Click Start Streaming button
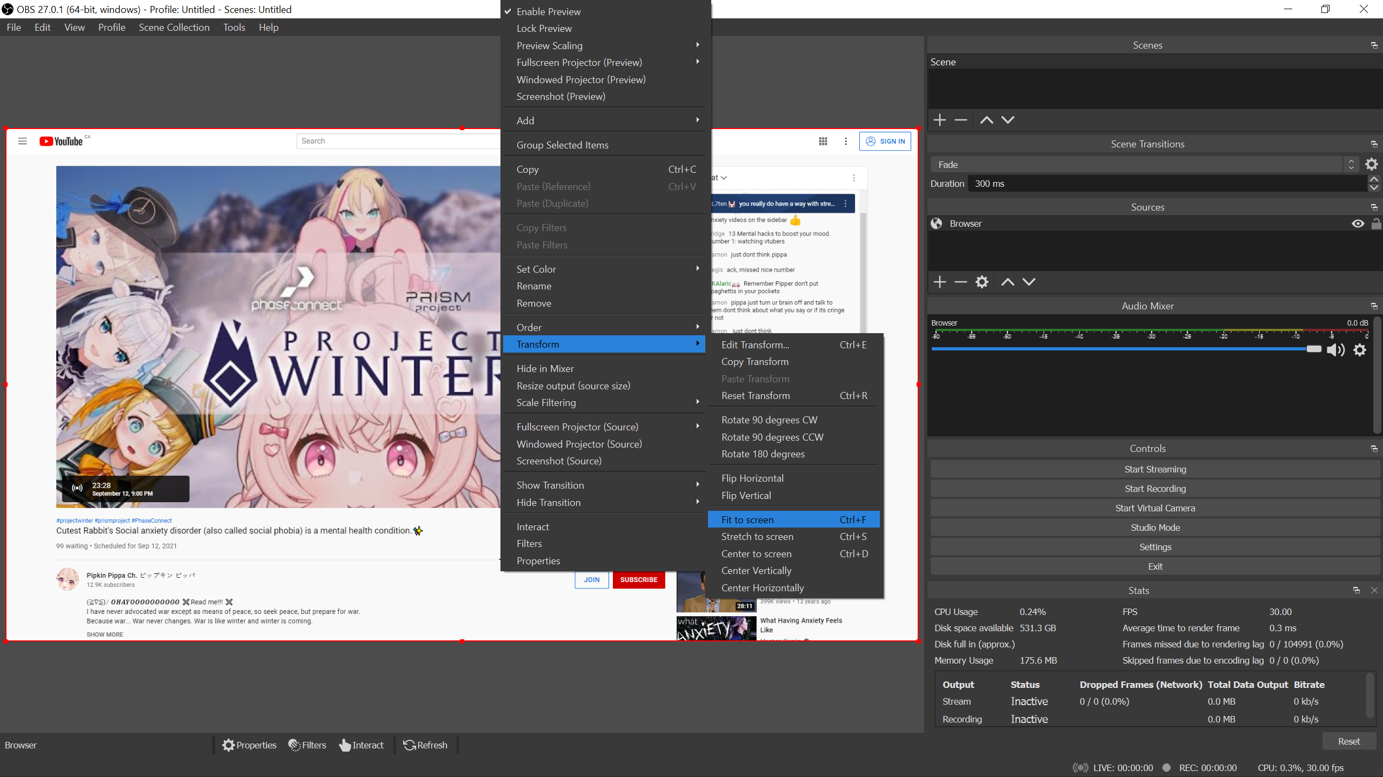 pyautogui.click(x=1154, y=469)
